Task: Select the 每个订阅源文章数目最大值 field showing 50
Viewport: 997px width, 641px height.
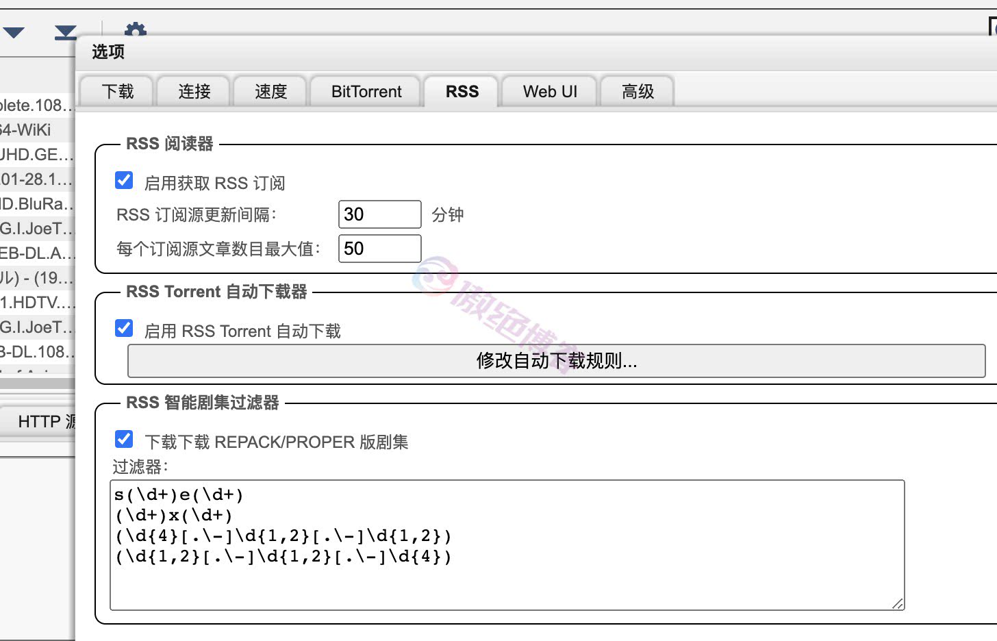Action: (x=379, y=248)
